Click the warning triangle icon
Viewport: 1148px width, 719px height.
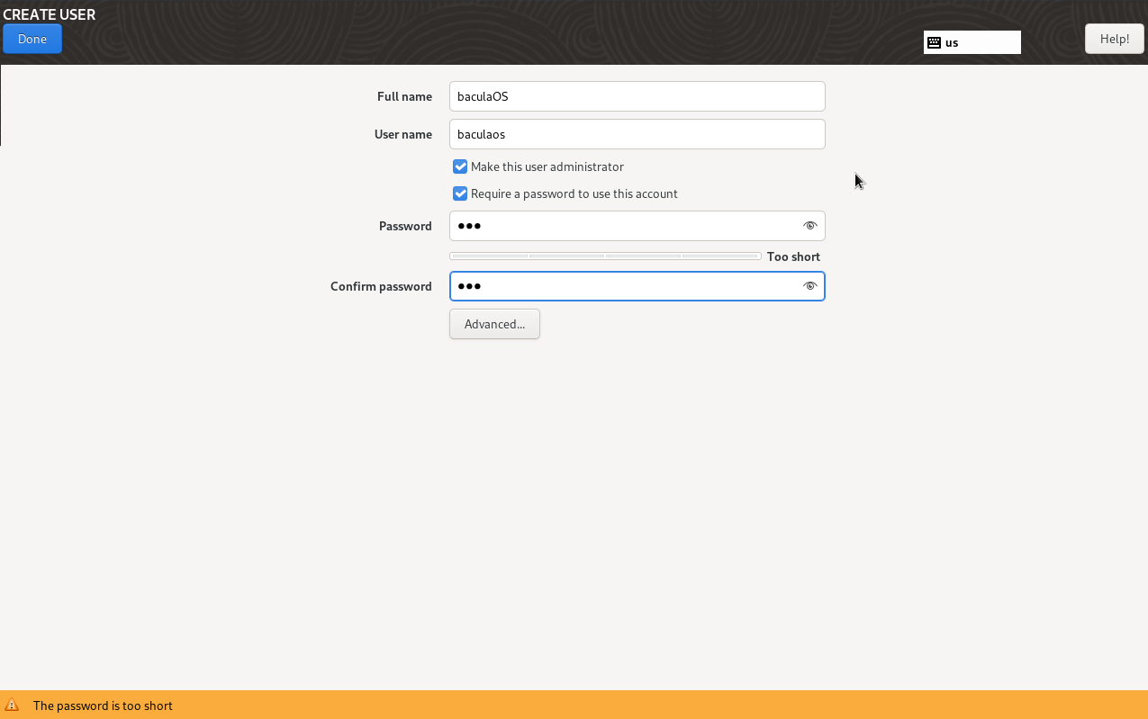point(12,706)
